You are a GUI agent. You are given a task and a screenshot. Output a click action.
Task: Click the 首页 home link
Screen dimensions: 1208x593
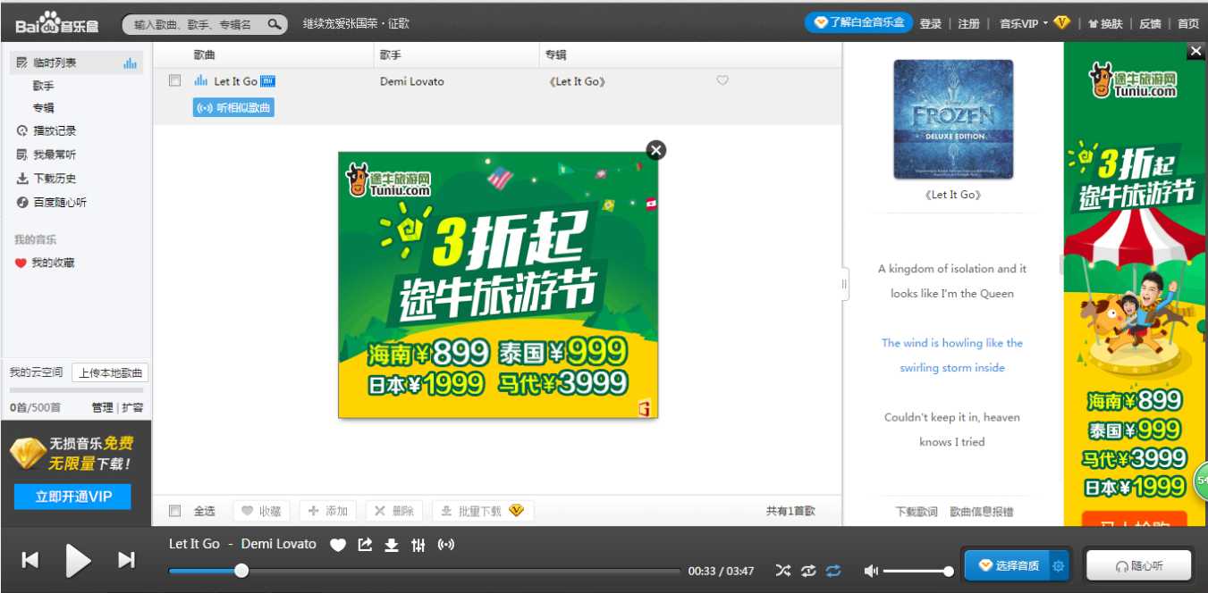pos(1188,24)
